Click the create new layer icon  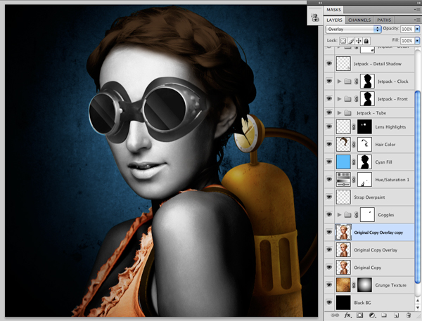tap(396, 315)
